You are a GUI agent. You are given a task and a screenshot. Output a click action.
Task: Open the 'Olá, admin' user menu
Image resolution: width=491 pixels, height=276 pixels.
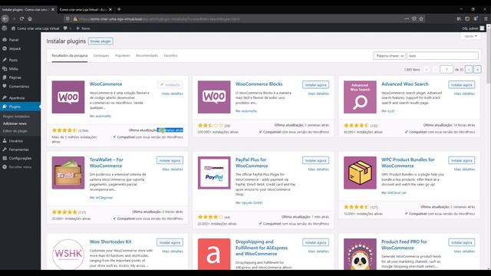[473, 28]
